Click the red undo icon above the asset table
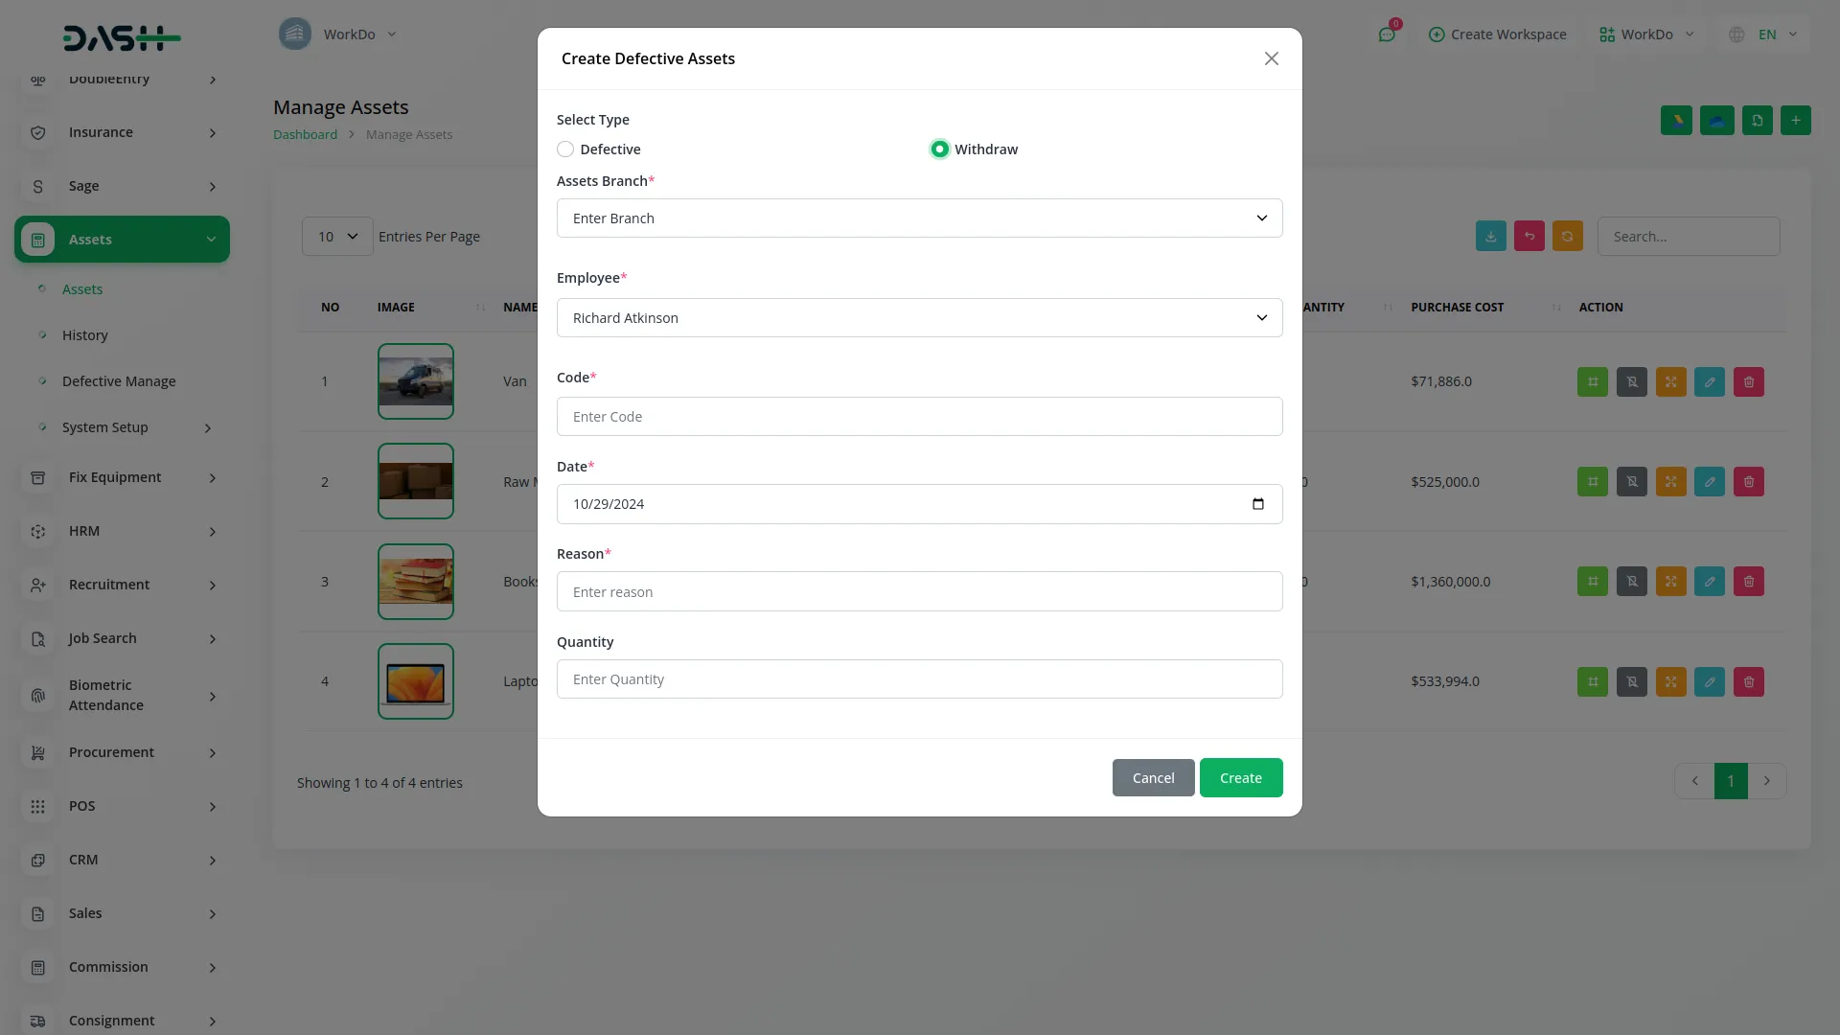Screen dimensions: 1840x1035 coord(1529,236)
